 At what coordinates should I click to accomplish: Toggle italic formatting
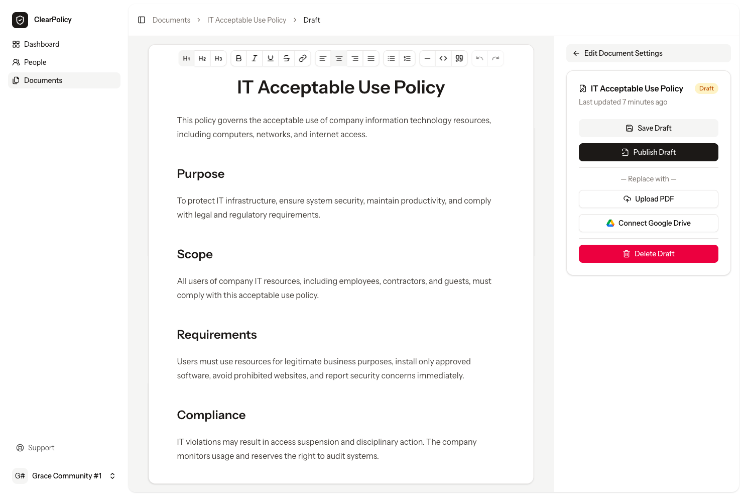click(x=255, y=58)
